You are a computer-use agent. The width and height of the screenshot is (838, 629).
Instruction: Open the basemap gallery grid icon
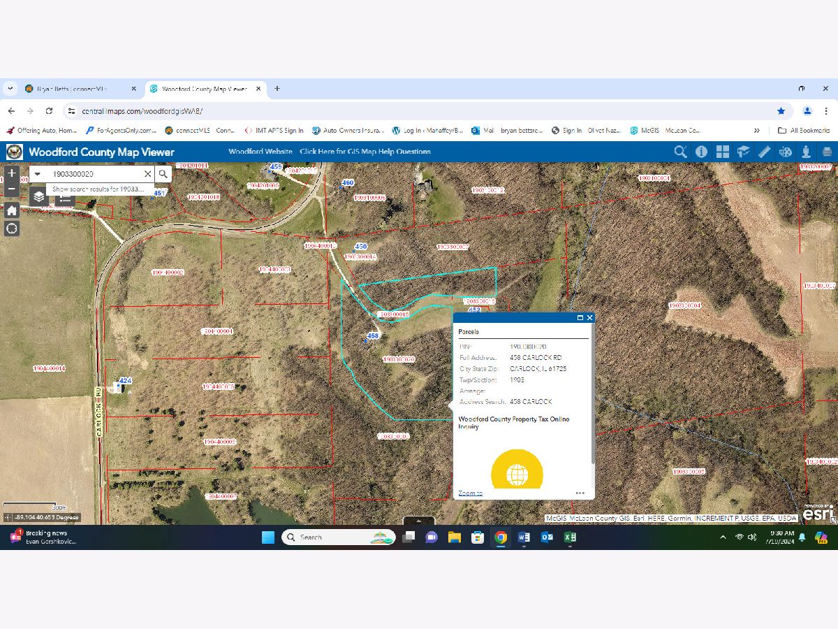722,152
